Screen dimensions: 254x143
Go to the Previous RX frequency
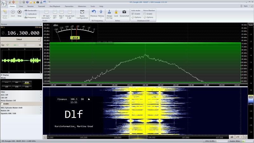(x=94, y=13)
